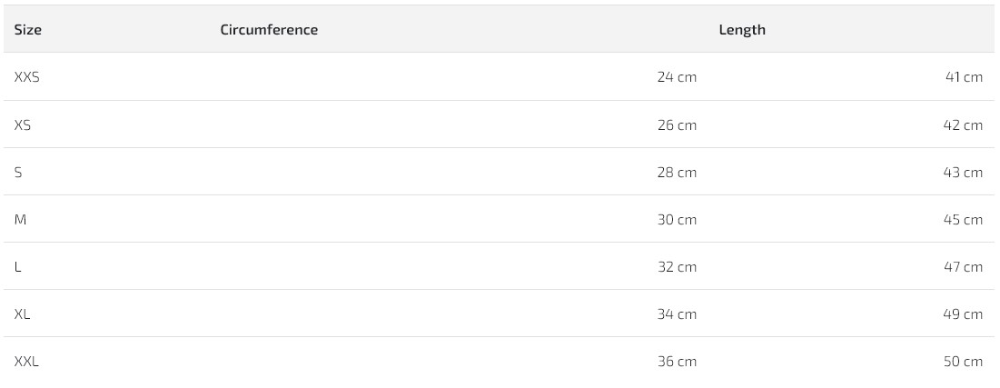Image resolution: width=1000 pixels, height=388 pixels.
Task: Click the 43 cm length value
Action: coord(963,172)
